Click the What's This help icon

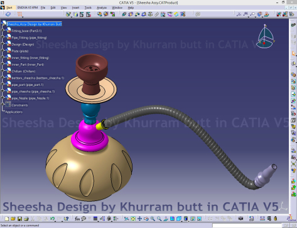click(x=67, y=219)
